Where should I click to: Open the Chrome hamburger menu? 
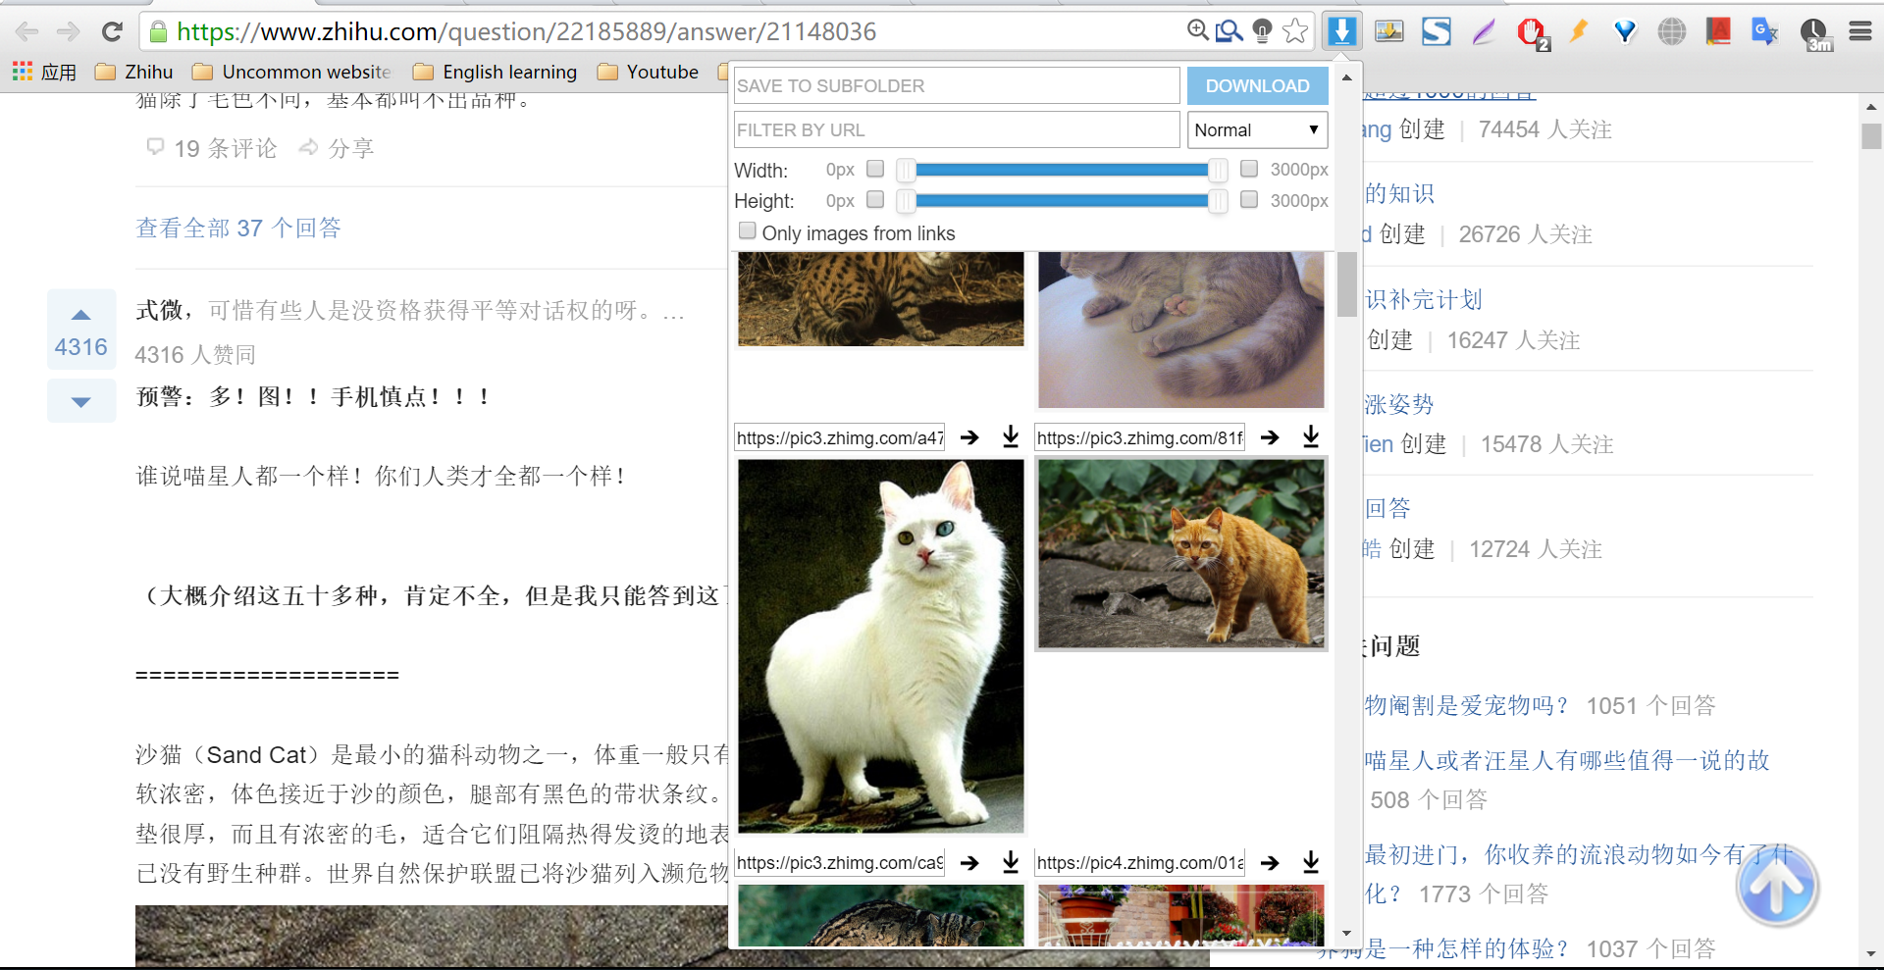(x=1860, y=31)
